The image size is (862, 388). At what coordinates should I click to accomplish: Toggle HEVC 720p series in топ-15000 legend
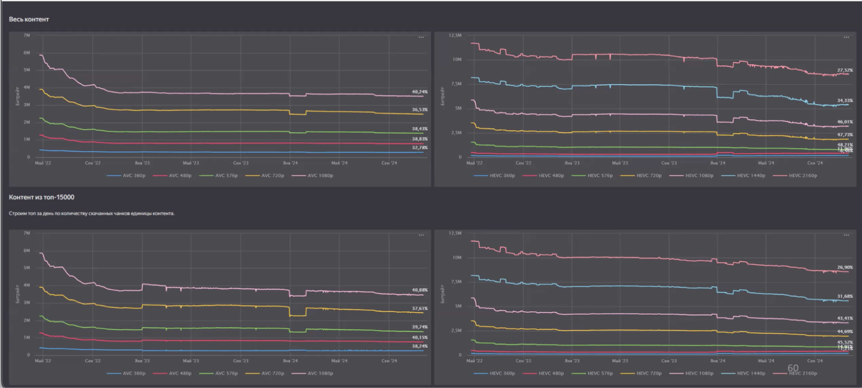pos(641,373)
